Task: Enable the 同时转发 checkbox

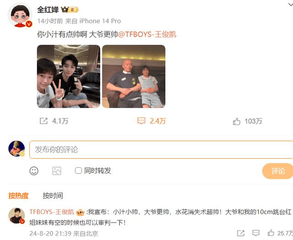Action: coord(78,171)
